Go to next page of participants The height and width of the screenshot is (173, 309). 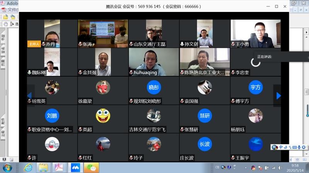[278, 95]
